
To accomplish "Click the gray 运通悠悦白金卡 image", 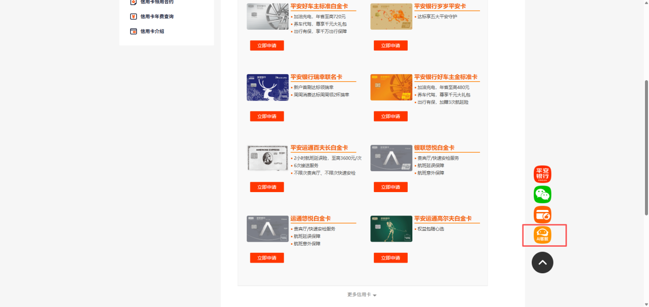I will click(x=267, y=229).
